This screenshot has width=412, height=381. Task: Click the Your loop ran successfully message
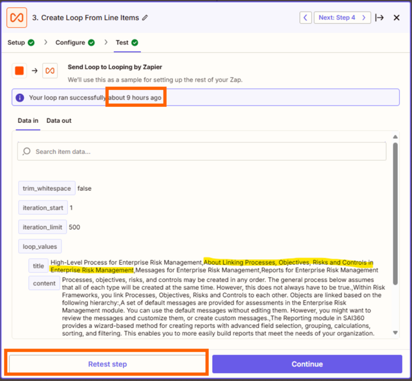coord(95,98)
